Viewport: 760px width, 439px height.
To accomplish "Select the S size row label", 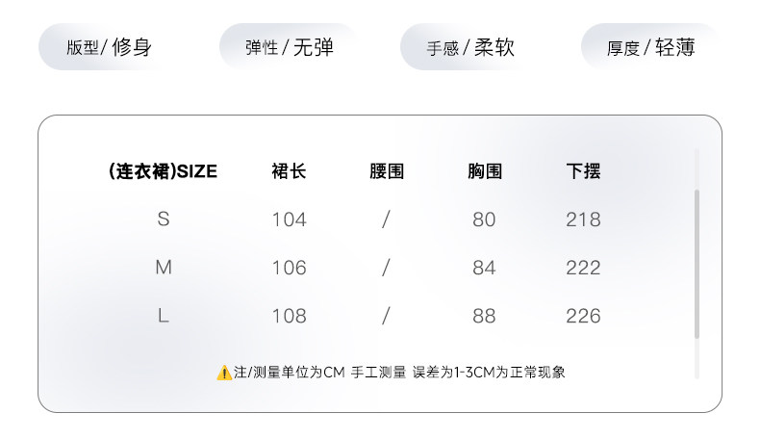I will coord(164,219).
